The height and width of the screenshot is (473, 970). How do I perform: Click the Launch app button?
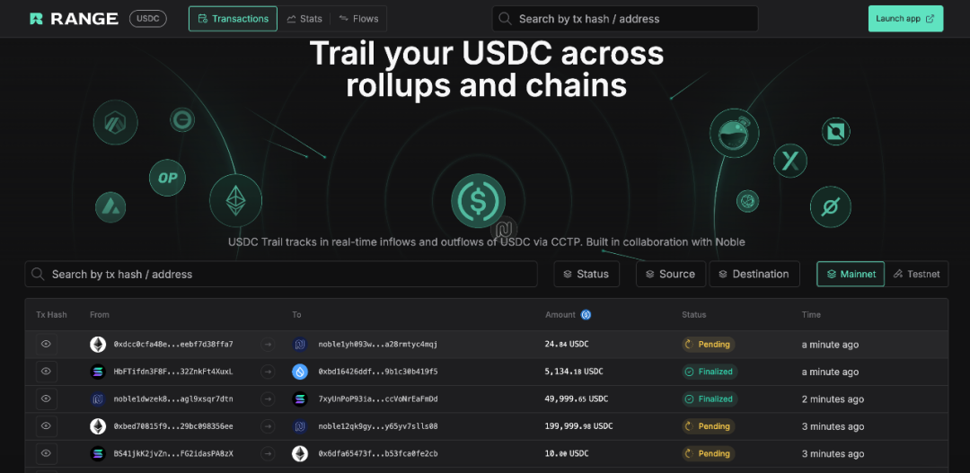pyautogui.click(x=905, y=19)
